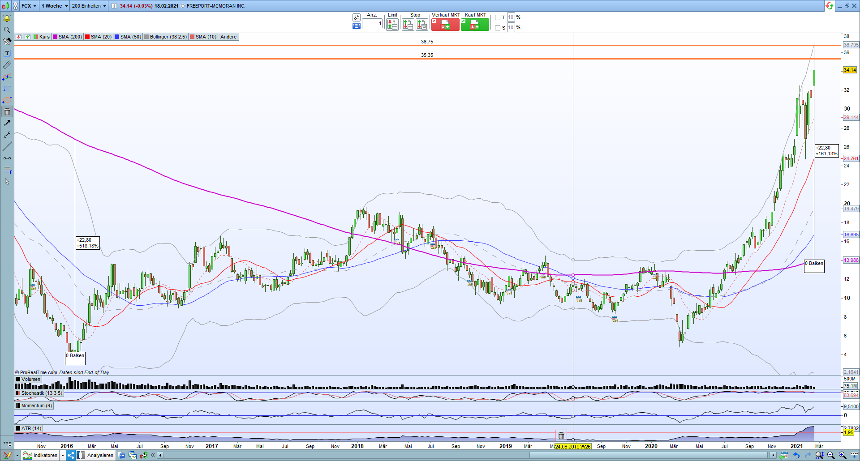The image size is (860, 461).
Task: Click the instrument info icon
Action: pyautogui.click(x=114, y=6)
